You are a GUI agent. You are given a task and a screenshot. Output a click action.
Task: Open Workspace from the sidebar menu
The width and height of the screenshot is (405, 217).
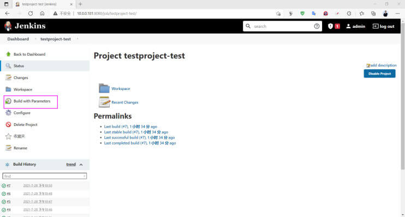coord(23,89)
